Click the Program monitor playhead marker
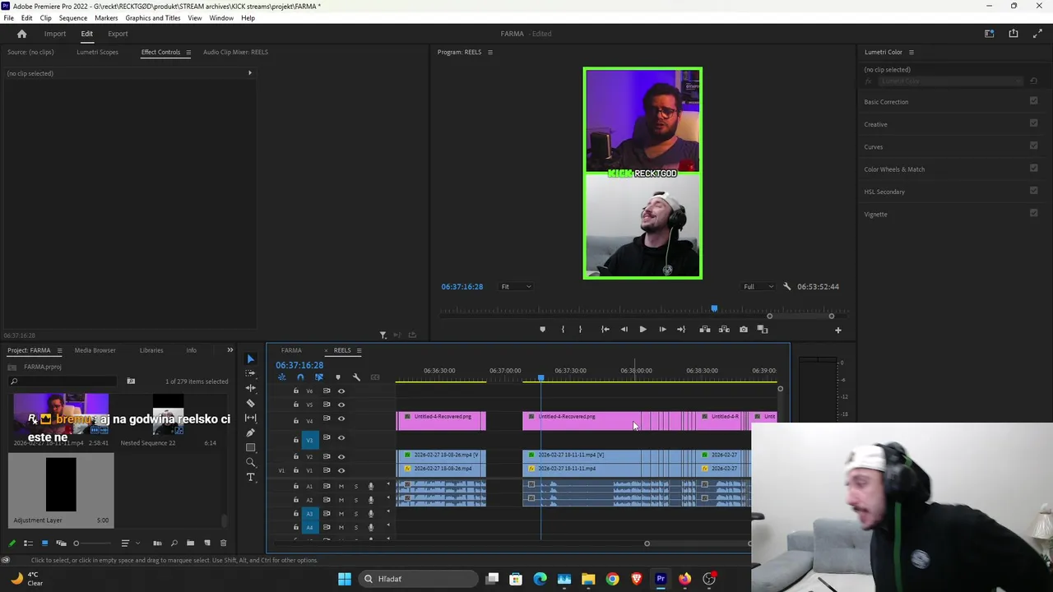The image size is (1053, 592). coord(714,309)
